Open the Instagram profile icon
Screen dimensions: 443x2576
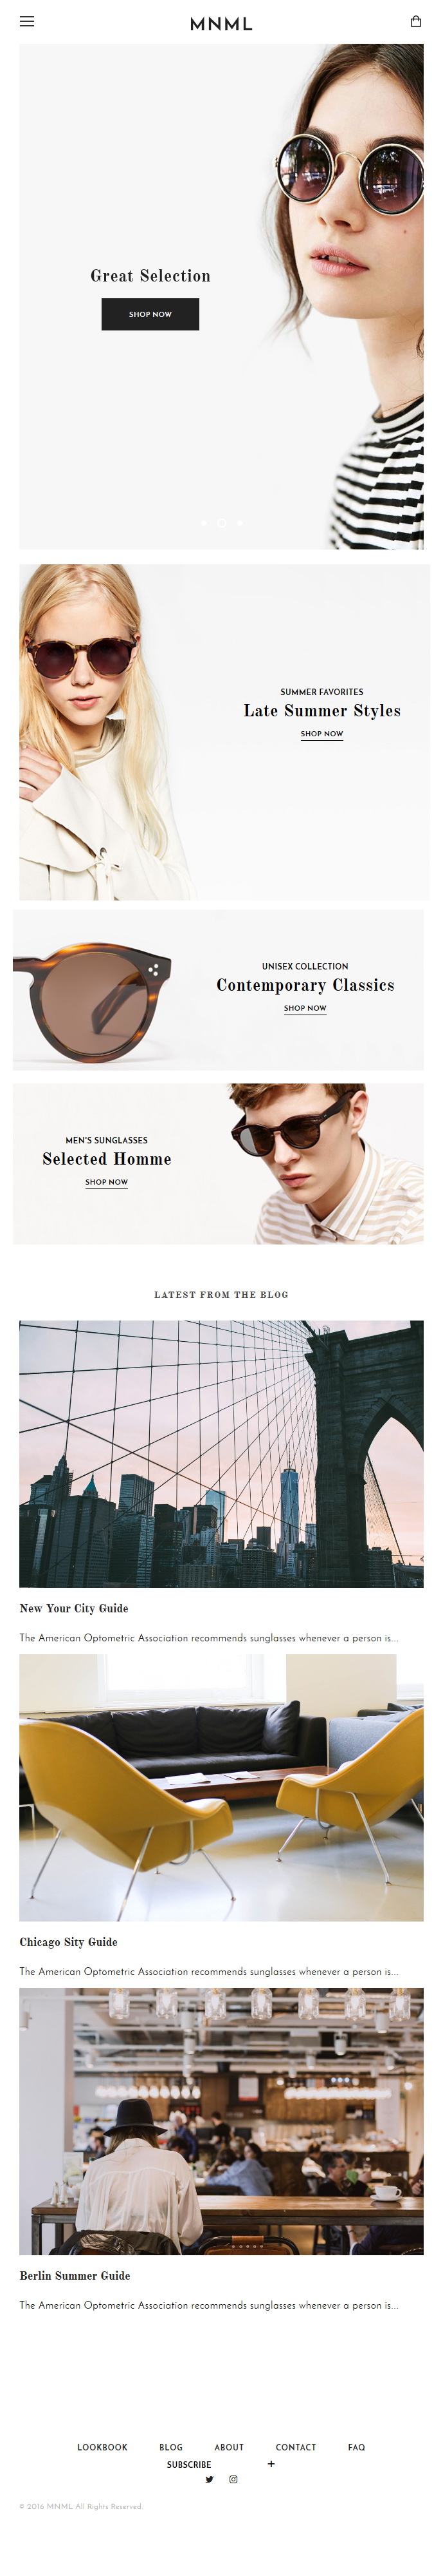point(233,2479)
